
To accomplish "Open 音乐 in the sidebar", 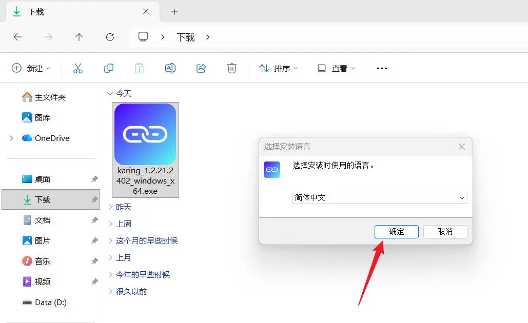I will (36, 261).
